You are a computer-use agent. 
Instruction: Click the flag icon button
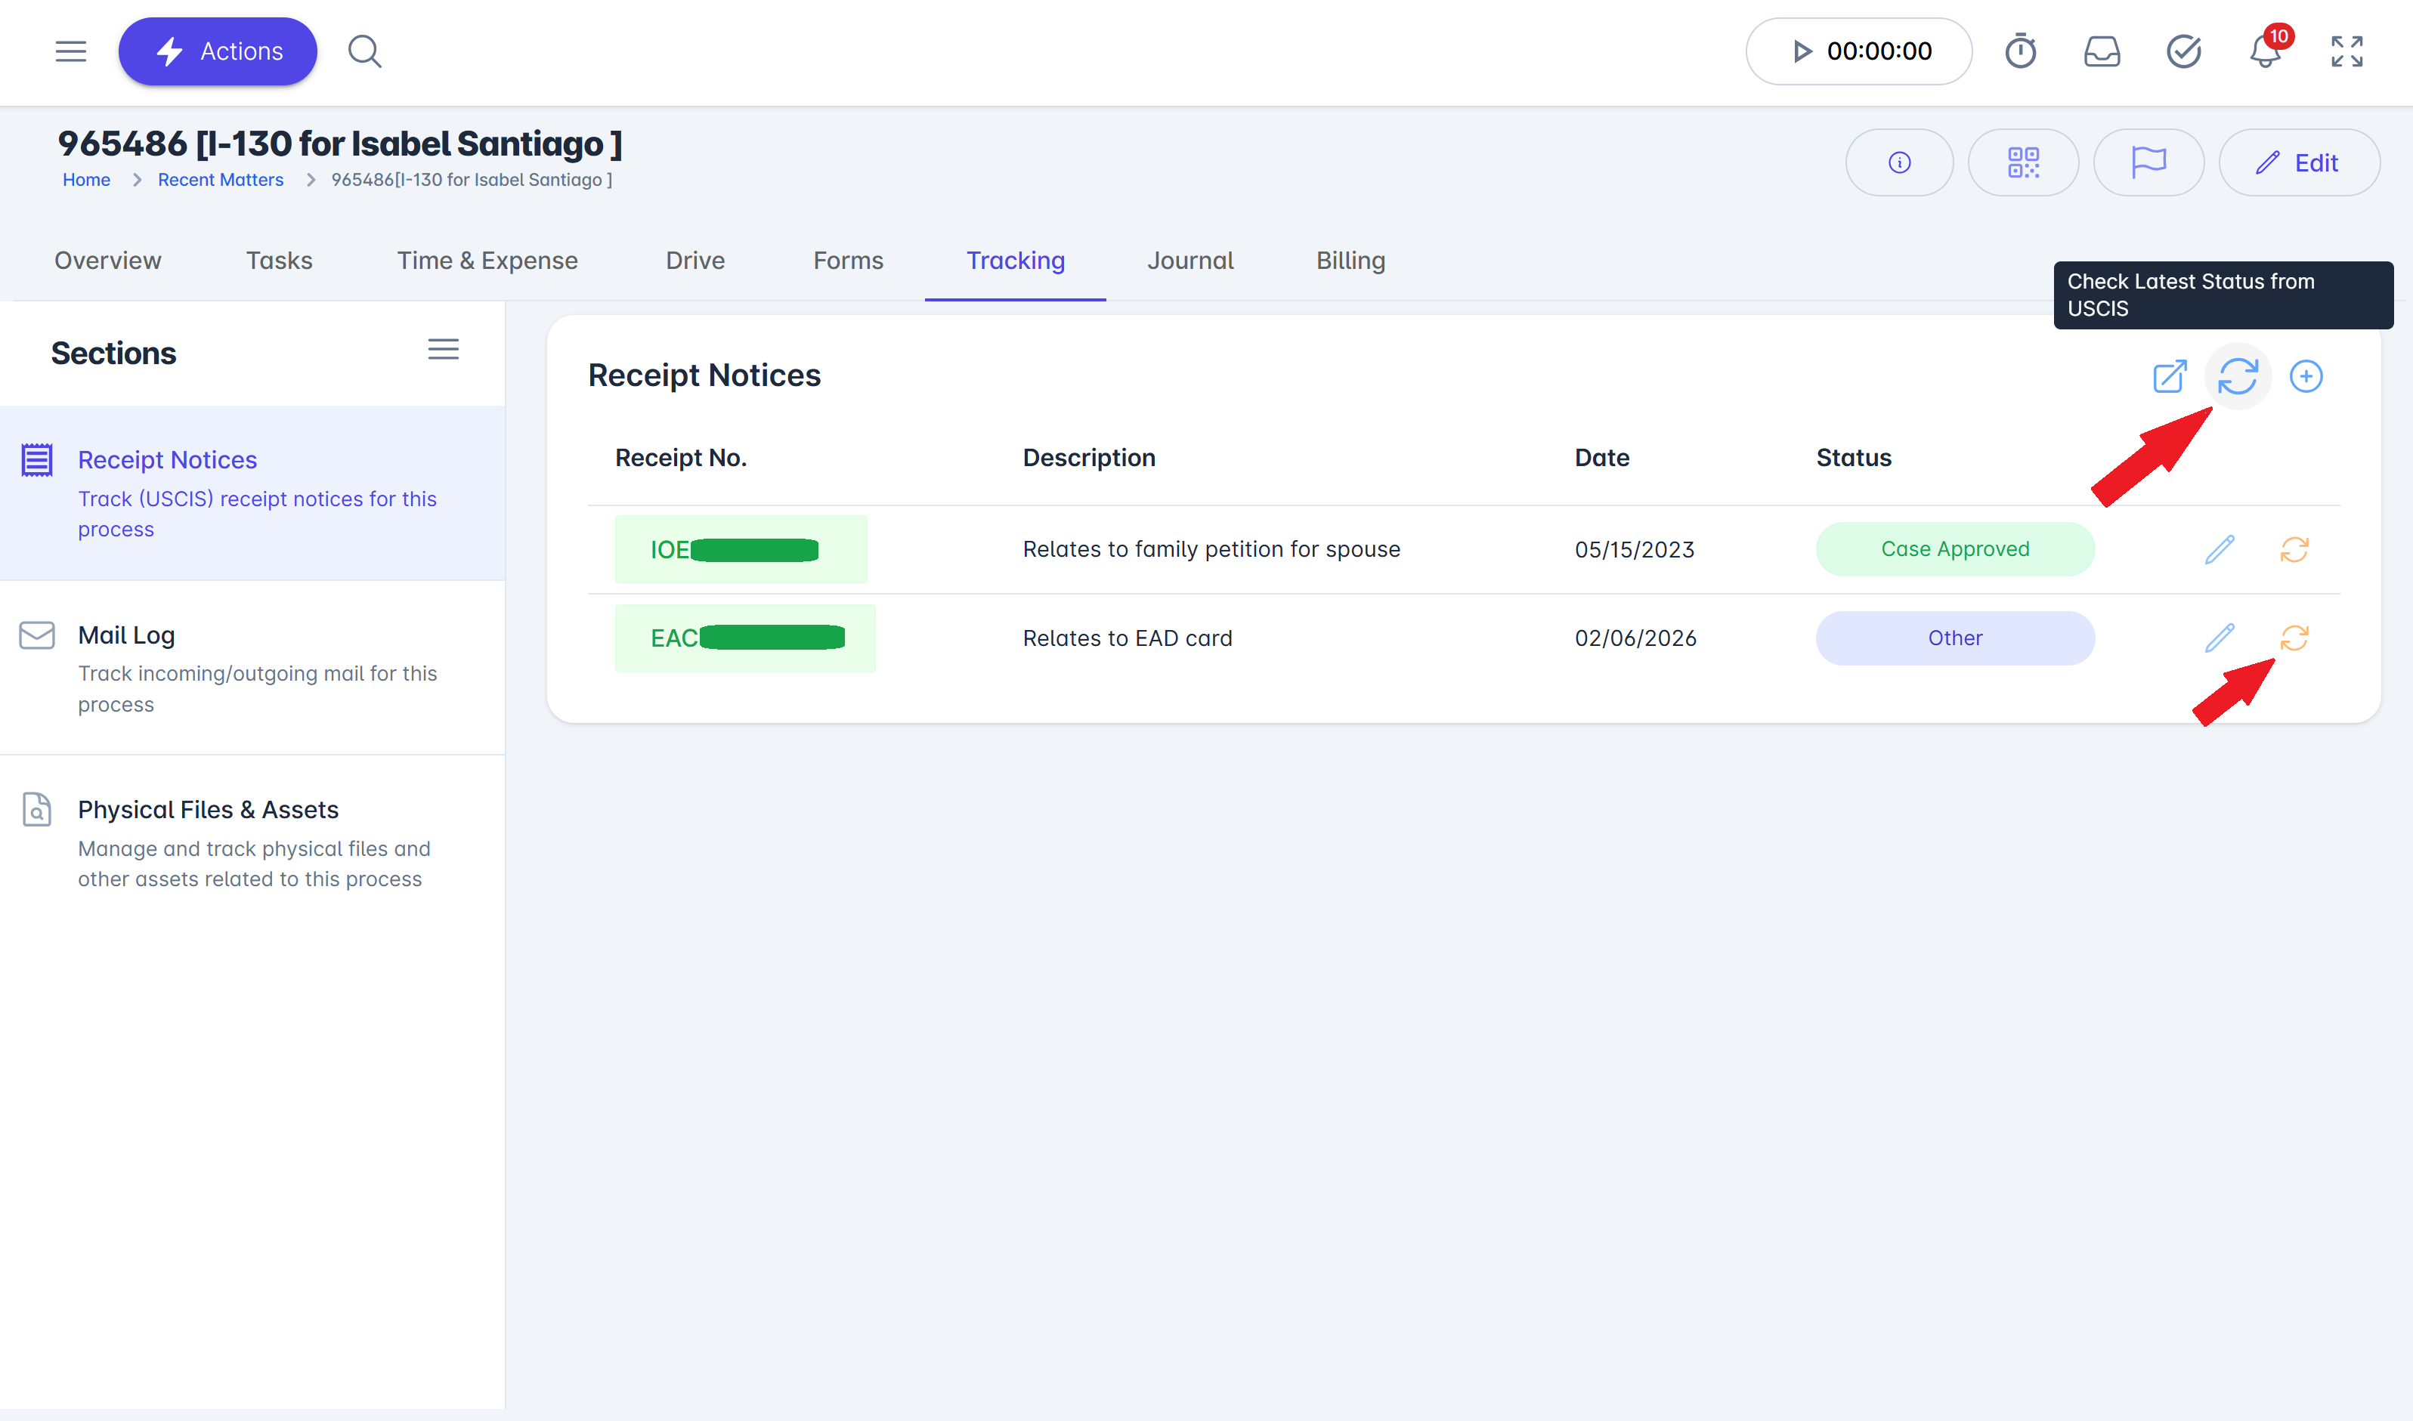point(2148,162)
